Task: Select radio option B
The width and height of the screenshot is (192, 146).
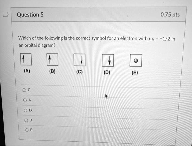Action: 26,120
